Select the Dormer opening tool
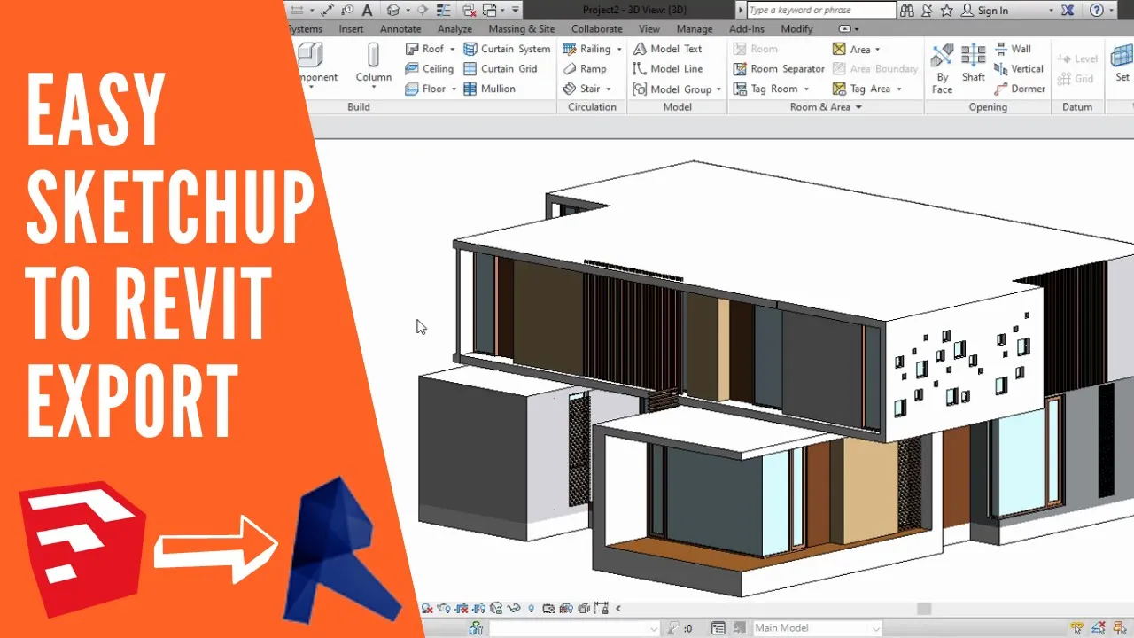1134x638 pixels. pos(1020,89)
